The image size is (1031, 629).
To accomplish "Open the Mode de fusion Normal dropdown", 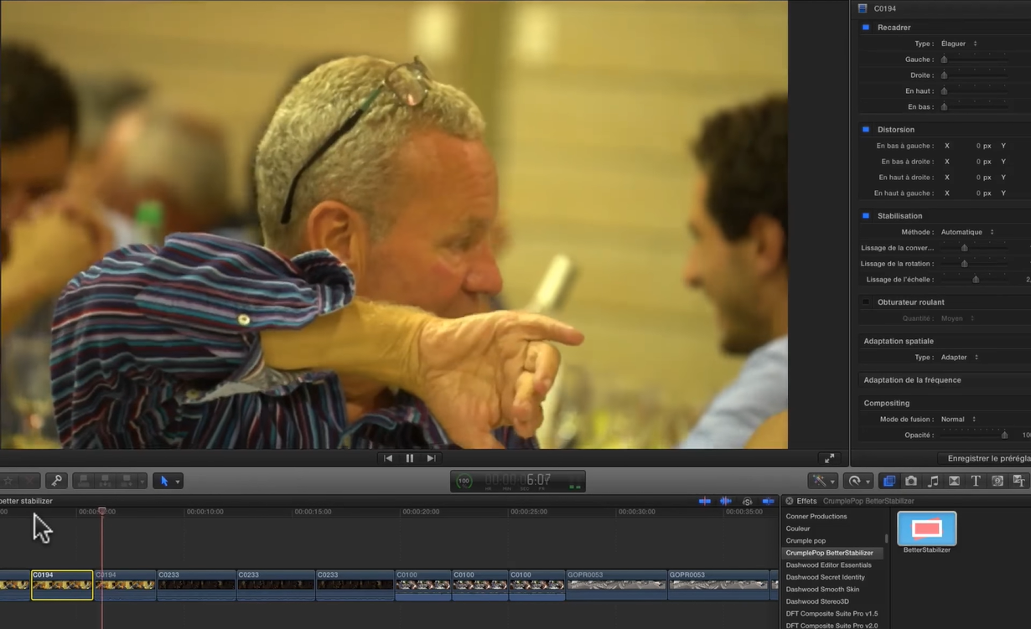I will (x=958, y=419).
